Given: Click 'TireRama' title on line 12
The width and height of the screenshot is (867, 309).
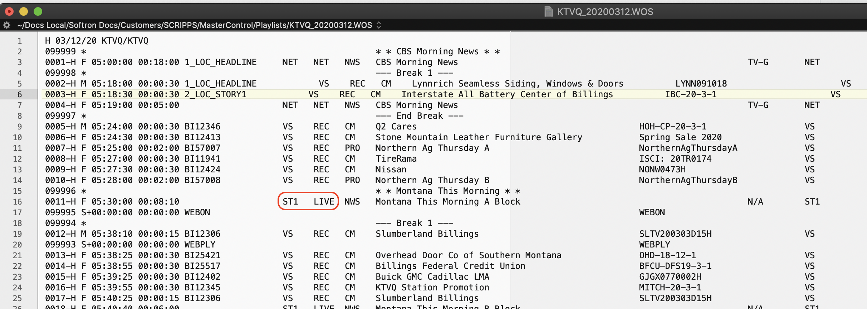Looking at the screenshot, I should (396, 159).
